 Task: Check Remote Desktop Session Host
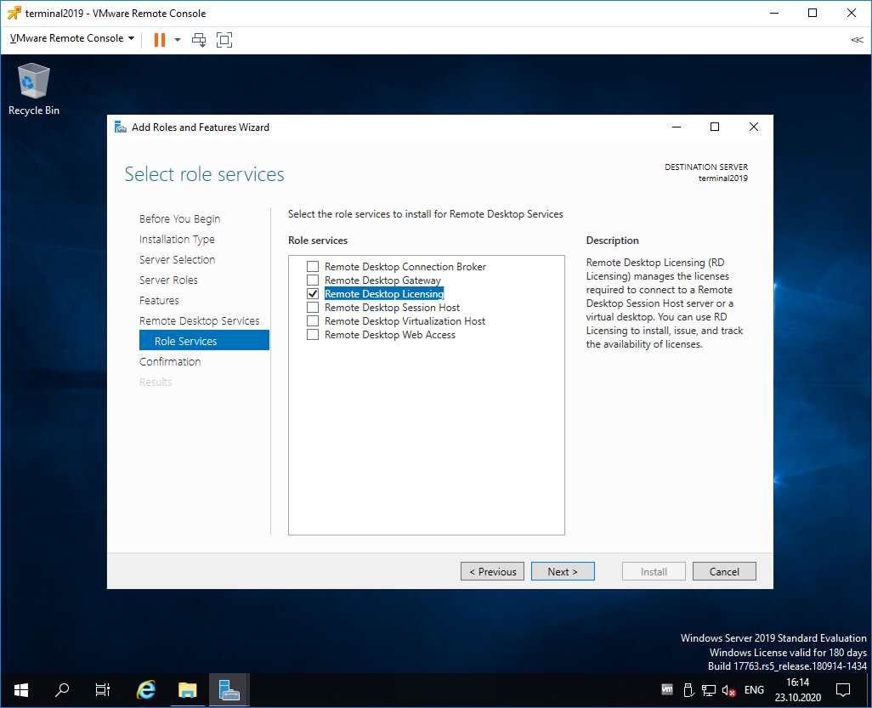click(313, 307)
